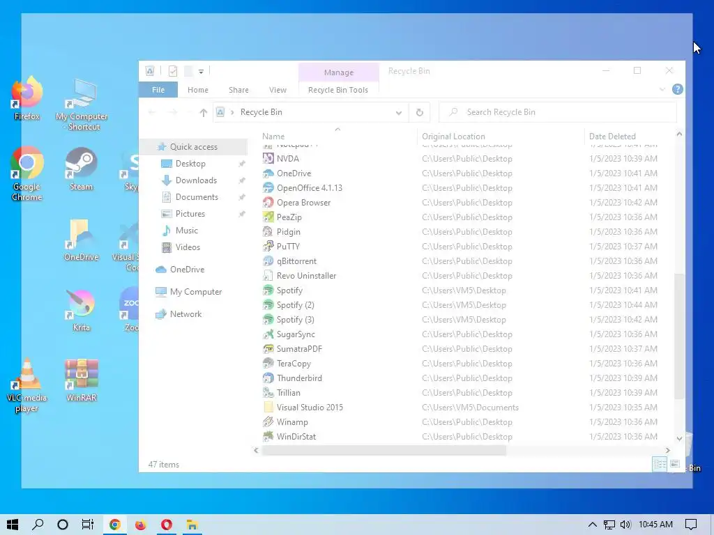
Task: Open the explorer help question mark icon
Action: point(678,90)
